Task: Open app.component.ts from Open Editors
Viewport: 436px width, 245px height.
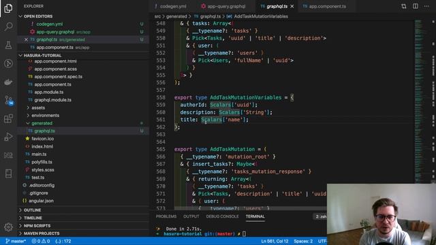Action: (x=54, y=48)
